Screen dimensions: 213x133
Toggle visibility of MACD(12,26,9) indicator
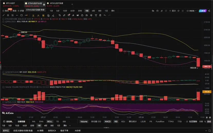tap(3, 72)
